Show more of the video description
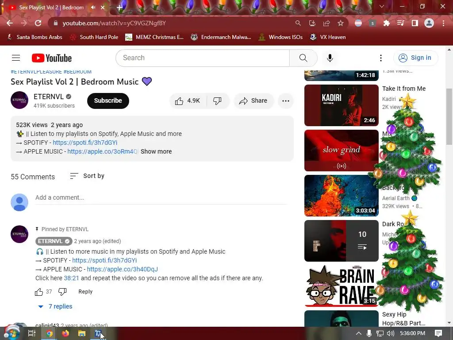The width and height of the screenshot is (453, 340). (156, 151)
